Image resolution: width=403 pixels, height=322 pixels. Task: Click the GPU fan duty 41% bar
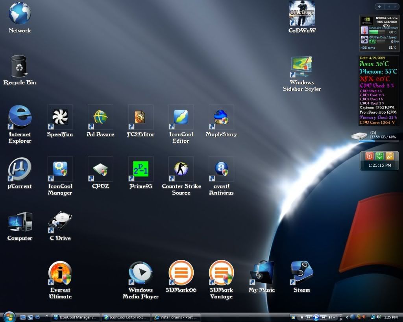tap(377, 41)
